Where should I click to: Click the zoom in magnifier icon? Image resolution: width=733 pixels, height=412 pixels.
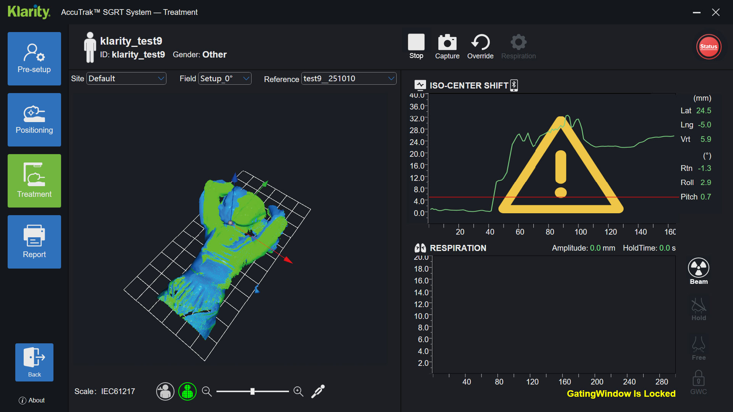click(x=298, y=391)
